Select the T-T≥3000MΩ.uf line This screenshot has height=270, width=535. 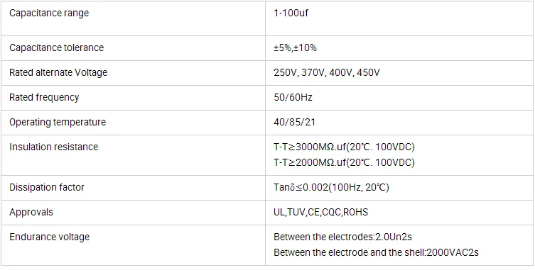coord(345,147)
